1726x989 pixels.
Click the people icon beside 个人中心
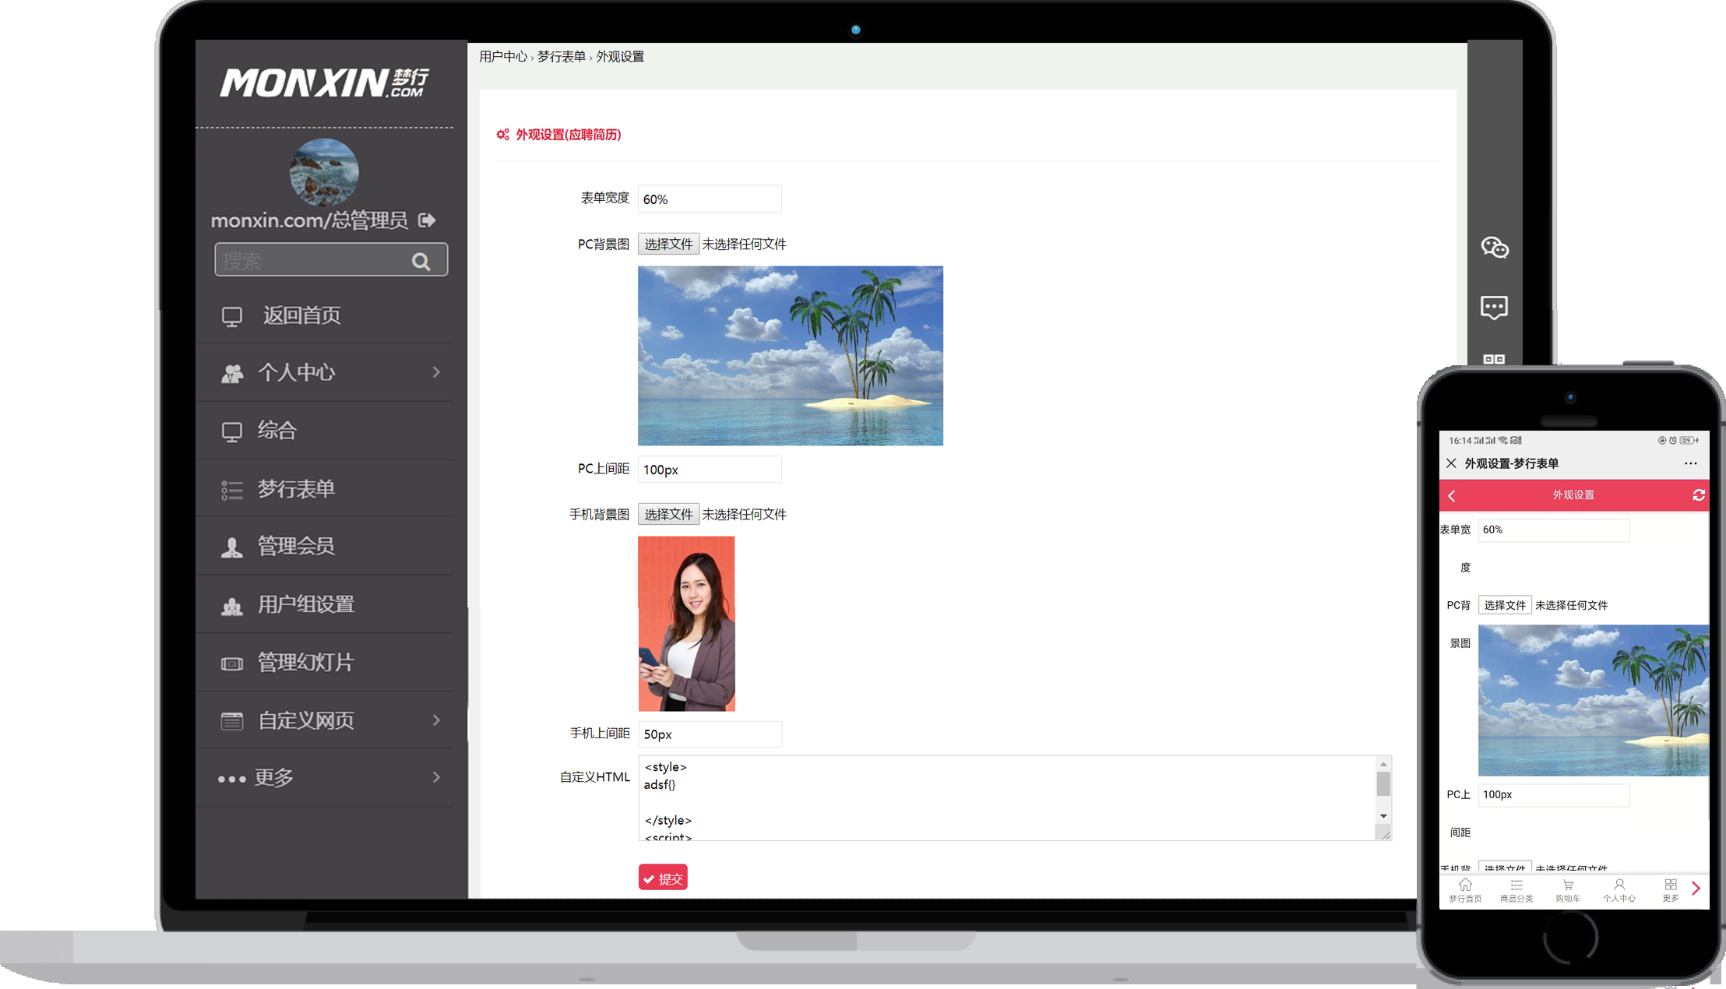pyautogui.click(x=232, y=374)
